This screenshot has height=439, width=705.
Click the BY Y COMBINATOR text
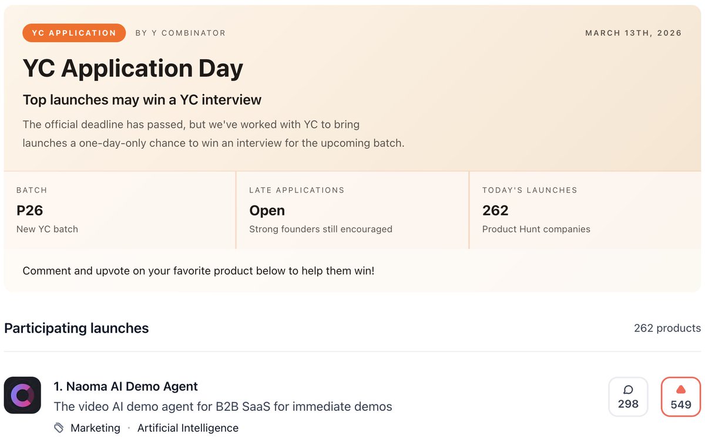tap(180, 33)
